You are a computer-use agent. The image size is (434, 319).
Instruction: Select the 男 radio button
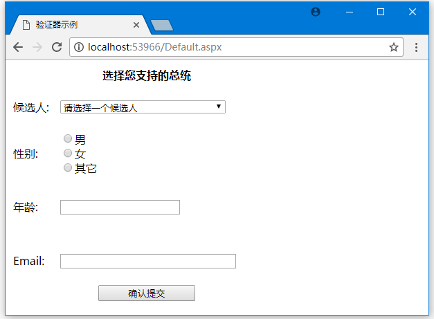coord(68,139)
